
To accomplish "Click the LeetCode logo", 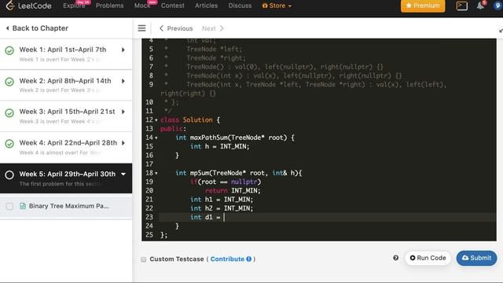I will (28, 6).
